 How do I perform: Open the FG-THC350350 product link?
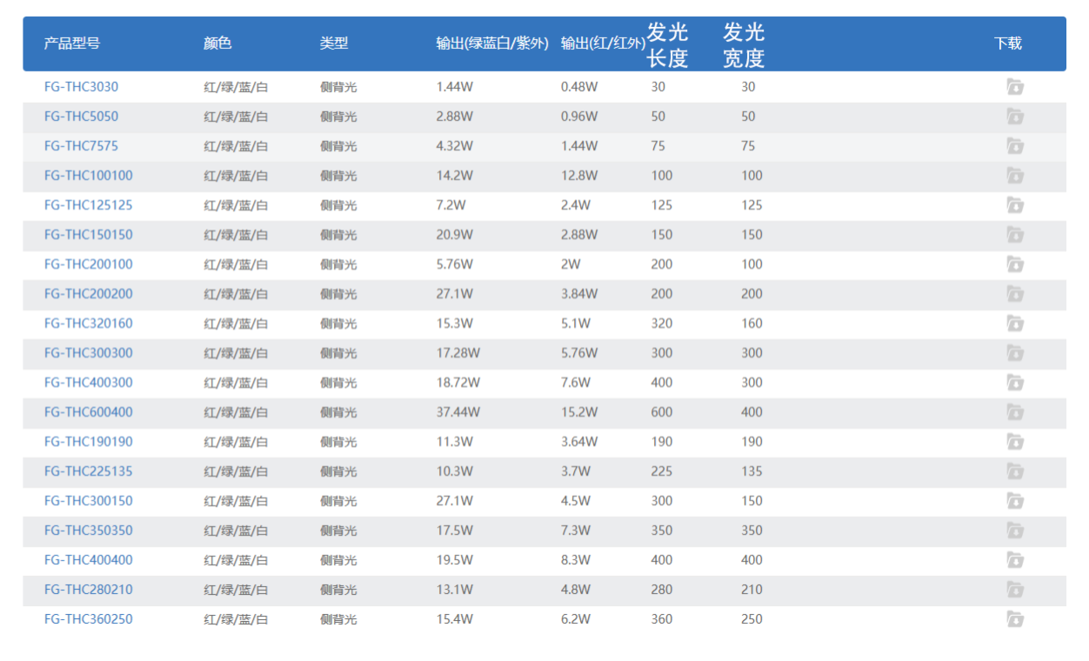89,531
